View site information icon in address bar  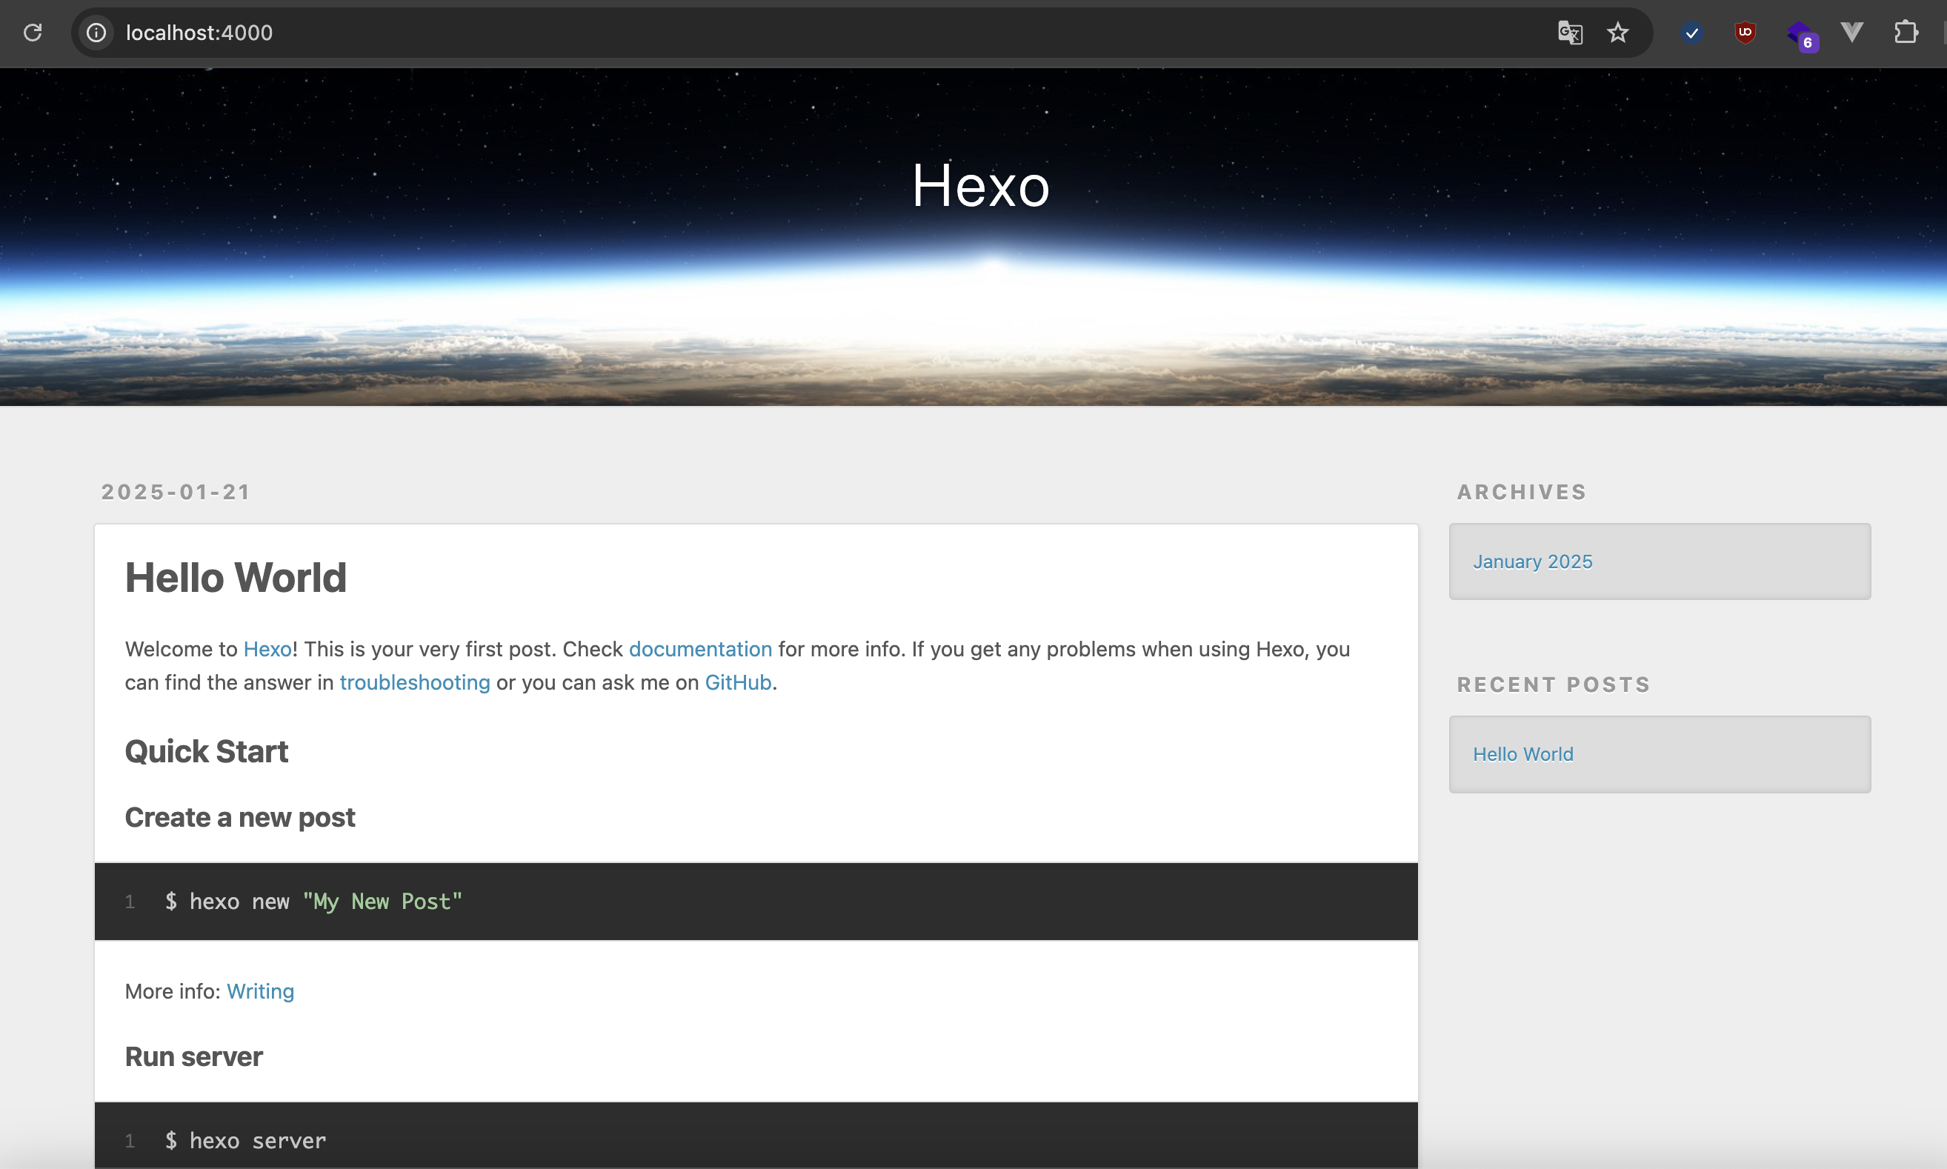[x=96, y=33]
